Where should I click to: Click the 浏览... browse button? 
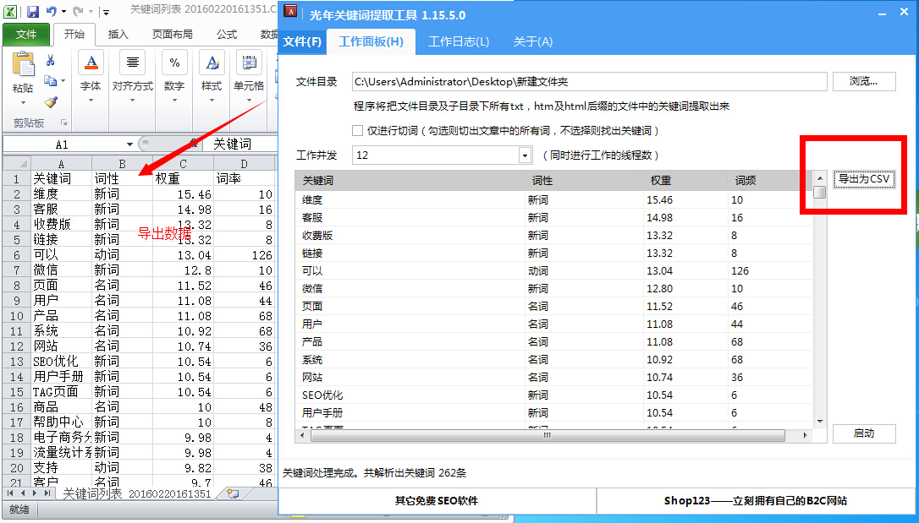click(x=864, y=82)
